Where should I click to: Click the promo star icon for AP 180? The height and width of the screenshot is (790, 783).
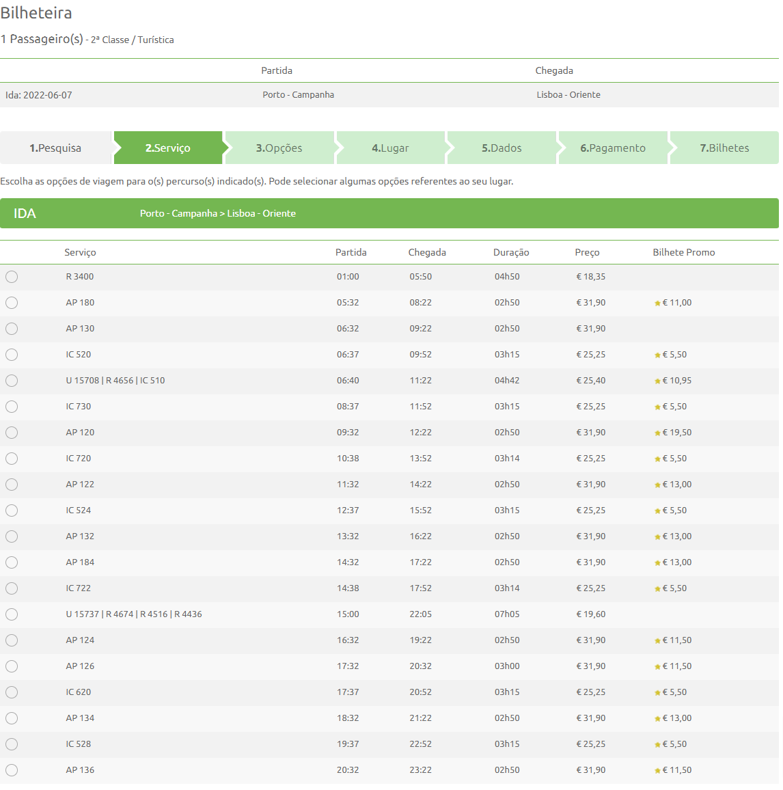coord(657,303)
